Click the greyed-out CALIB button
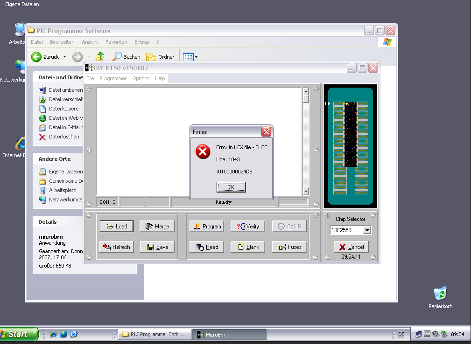 click(x=289, y=227)
